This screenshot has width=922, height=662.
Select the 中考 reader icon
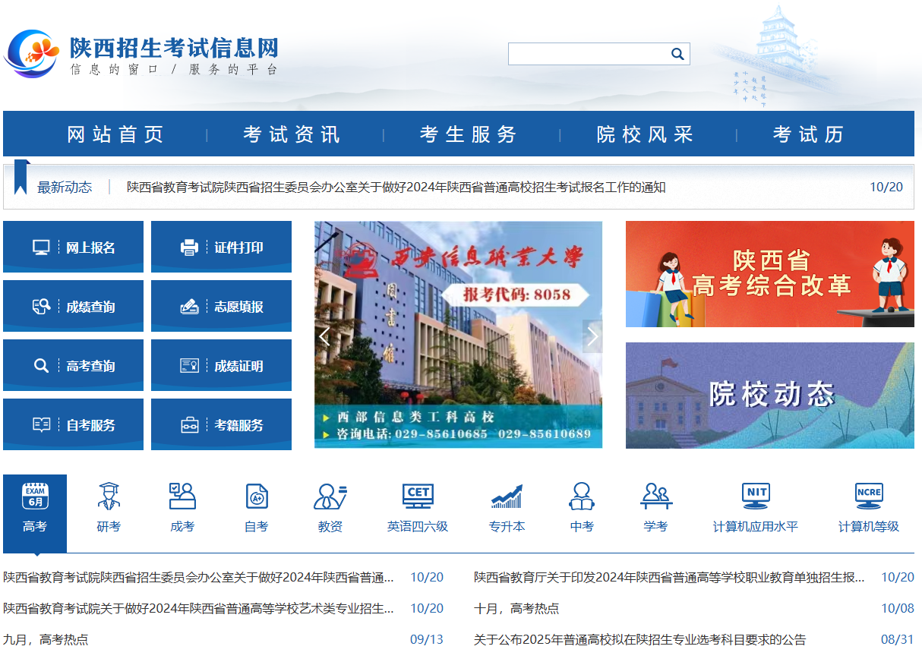click(582, 496)
